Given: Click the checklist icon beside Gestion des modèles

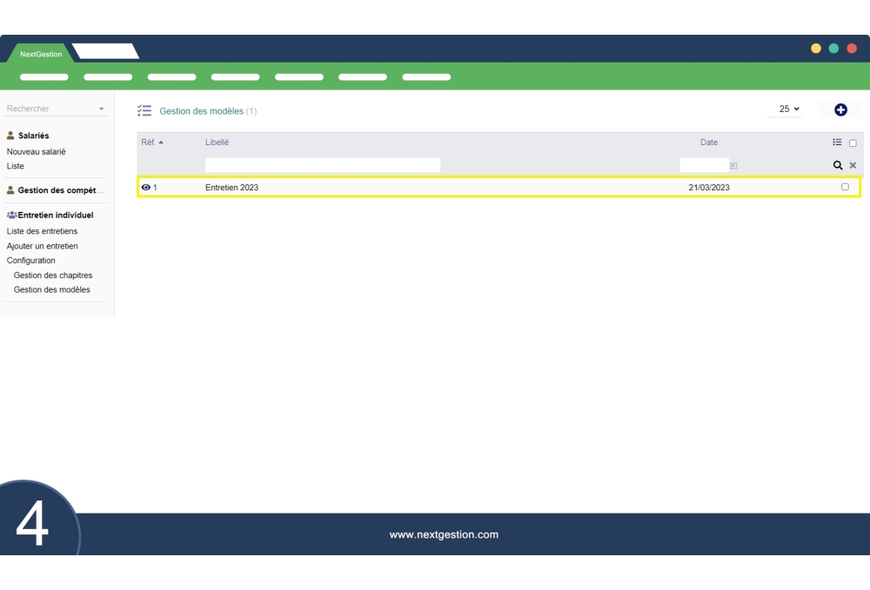Looking at the screenshot, I should tap(144, 111).
